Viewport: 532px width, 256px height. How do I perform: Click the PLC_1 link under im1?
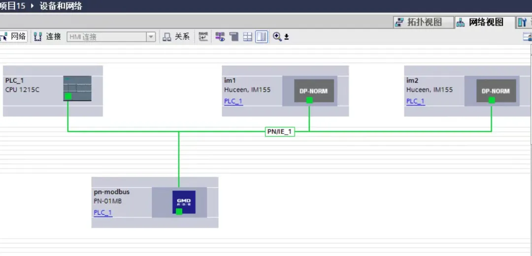233,101
